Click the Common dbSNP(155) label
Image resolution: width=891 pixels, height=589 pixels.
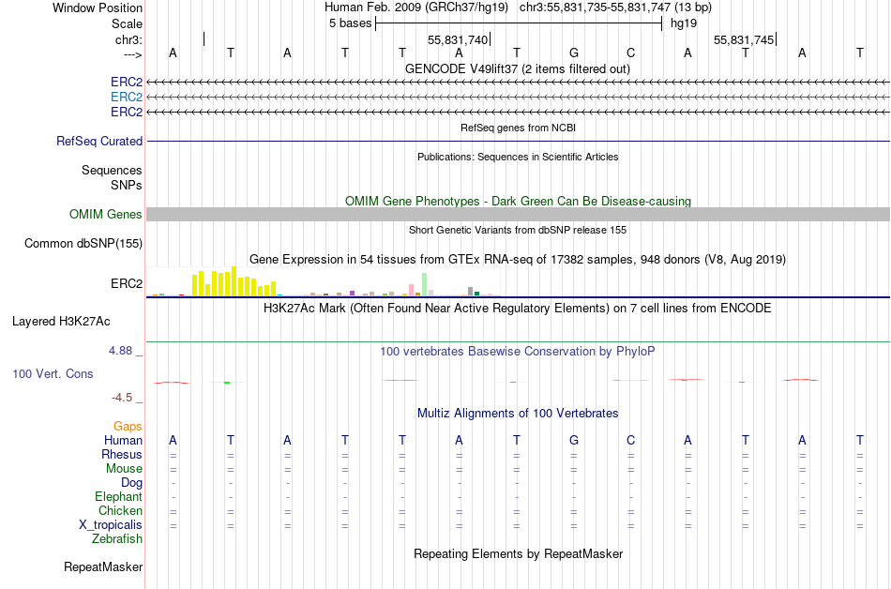coord(83,243)
